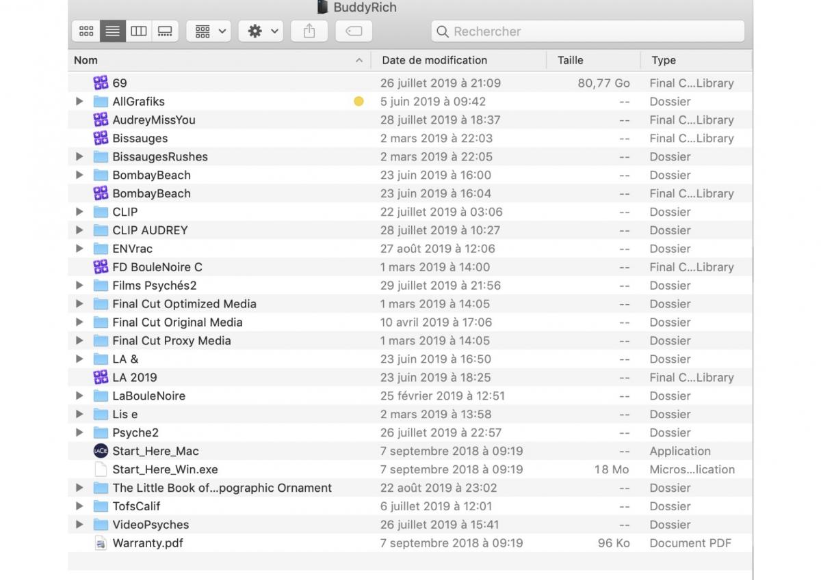Select the AudreyMissYou library icon

[101, 120]
